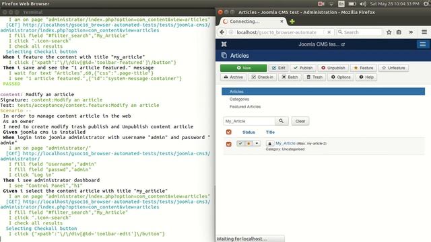The height and width of the screenshot is (242, 431).
Task: Click the 'Waiting for localhost...' status text
Action: [242, 239]
